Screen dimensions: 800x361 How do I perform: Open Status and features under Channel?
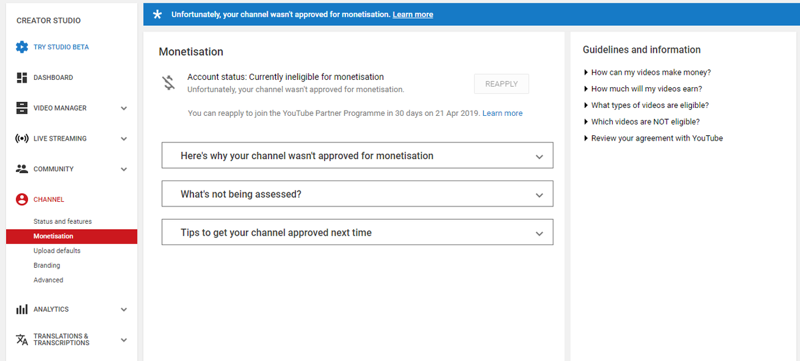coord(63,221)
